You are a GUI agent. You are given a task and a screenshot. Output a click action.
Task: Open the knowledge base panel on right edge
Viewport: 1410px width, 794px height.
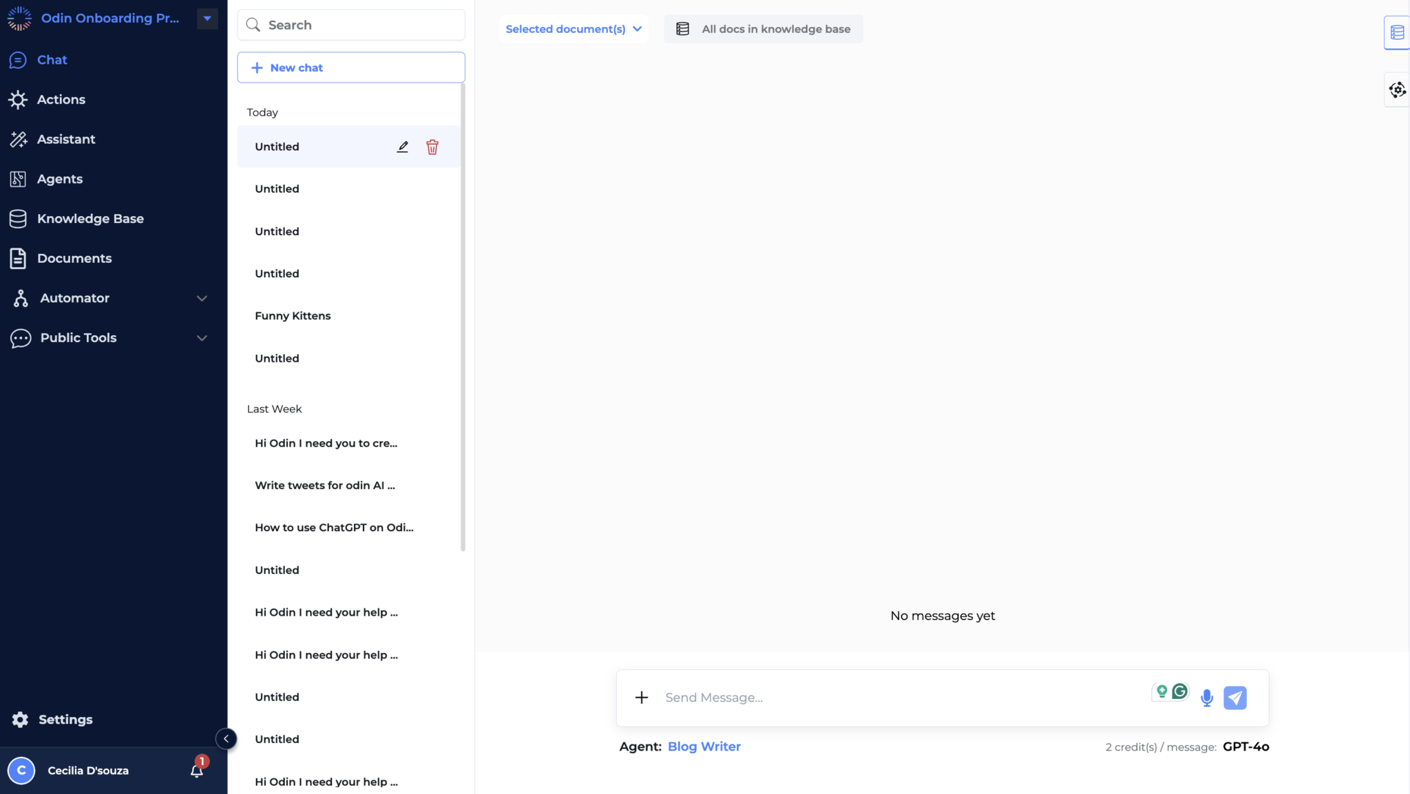(x=1396, y=32)
